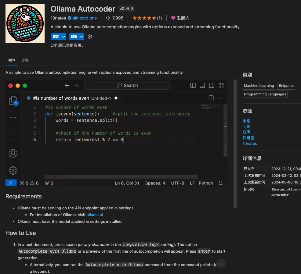Select the Untitled-1 editor tab in preview
Image resolution: width=301 pixels, height=274 pixels.
(x=71, y=98)
